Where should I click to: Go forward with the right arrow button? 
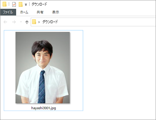[x=14, y=22]
